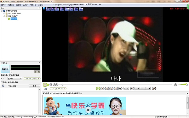Screen dimensions: 189x118
Task: Select the 全 toolbar icon above video
Action: tap(81, 9)
